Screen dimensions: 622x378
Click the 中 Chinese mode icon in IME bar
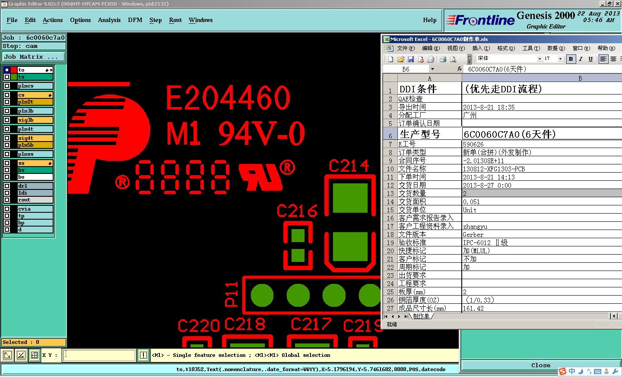572,372
